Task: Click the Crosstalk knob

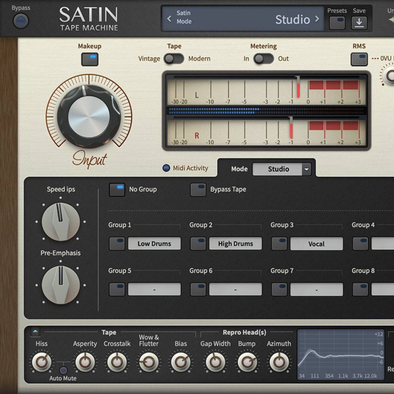Action: 117,362
